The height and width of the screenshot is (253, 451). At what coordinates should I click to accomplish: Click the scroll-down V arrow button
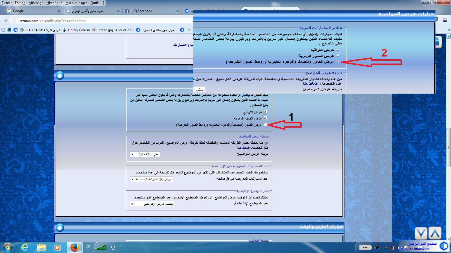[421, 234]
